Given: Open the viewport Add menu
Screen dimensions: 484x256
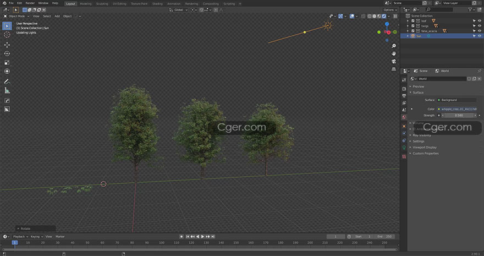Looking at the screenshot, I should click(x=57, y=16).
